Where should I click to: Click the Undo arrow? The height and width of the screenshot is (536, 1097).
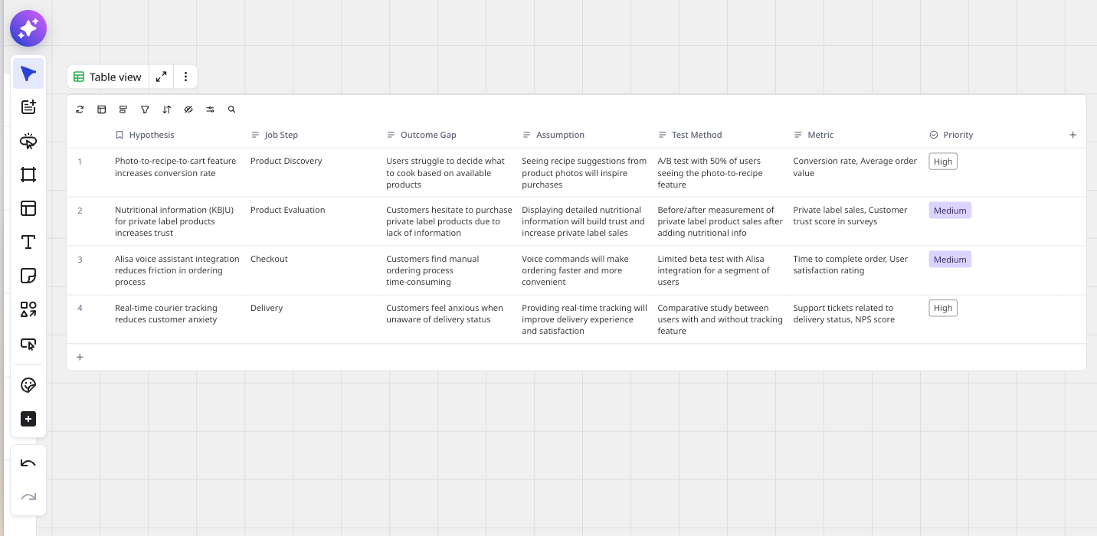[x=28, y=463]
